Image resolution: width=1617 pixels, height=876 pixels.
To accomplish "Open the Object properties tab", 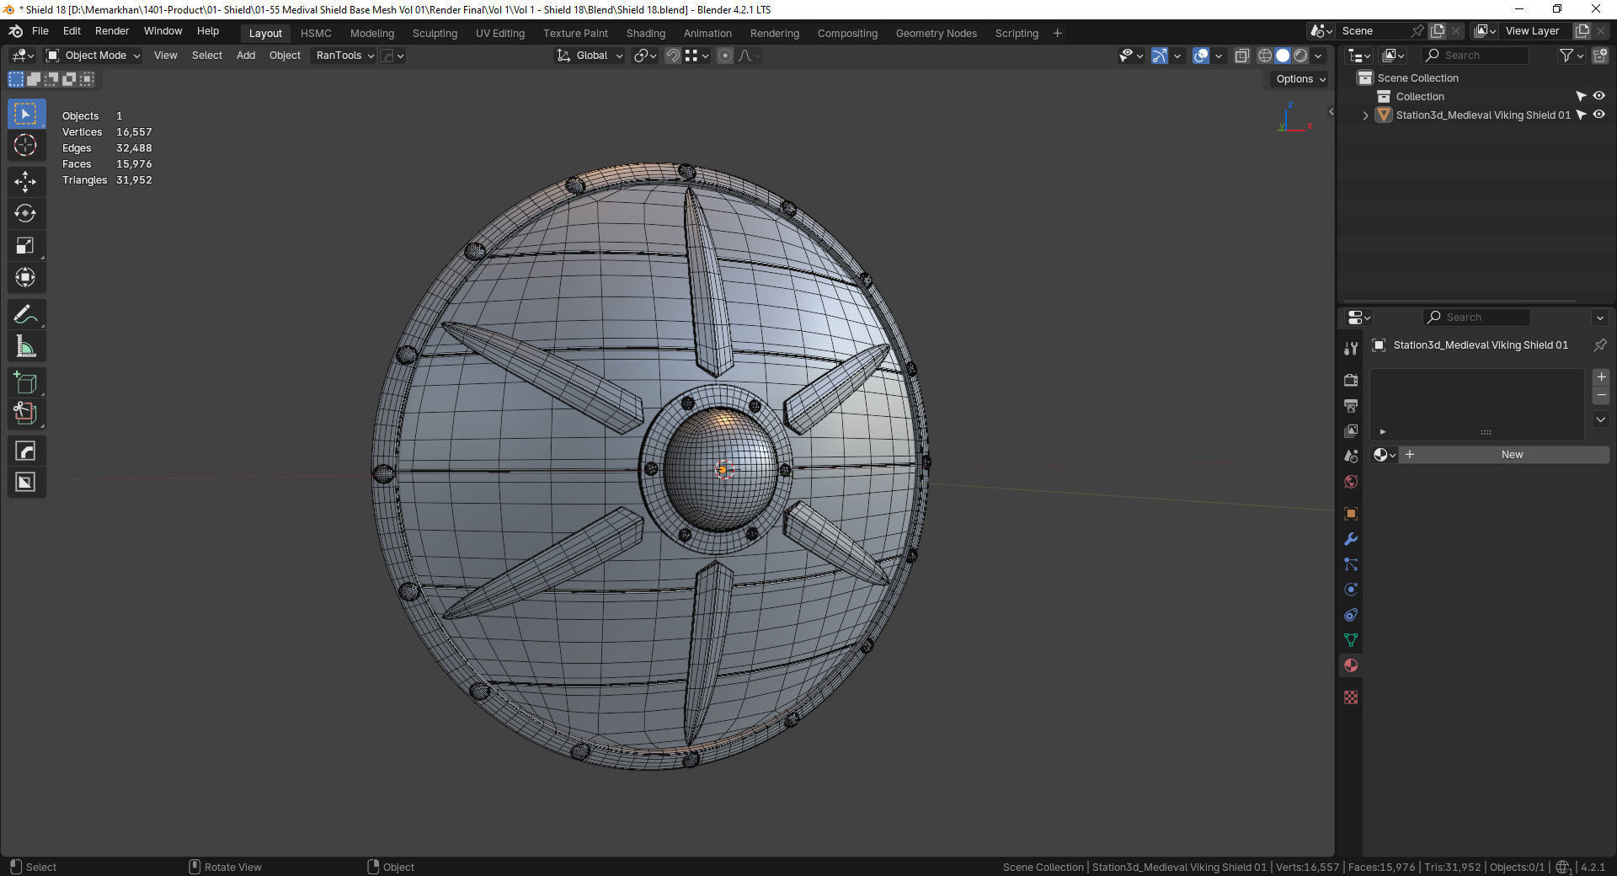I will coord(1351,514).
